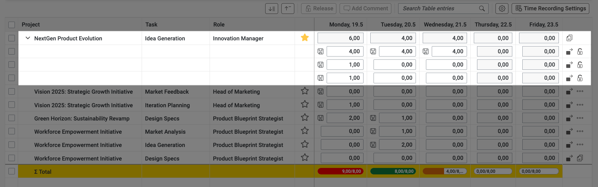Viewport: 598px width, 187px height.
Task: Collapse the NextGen Product Evolution row
Action: (28, 38)
